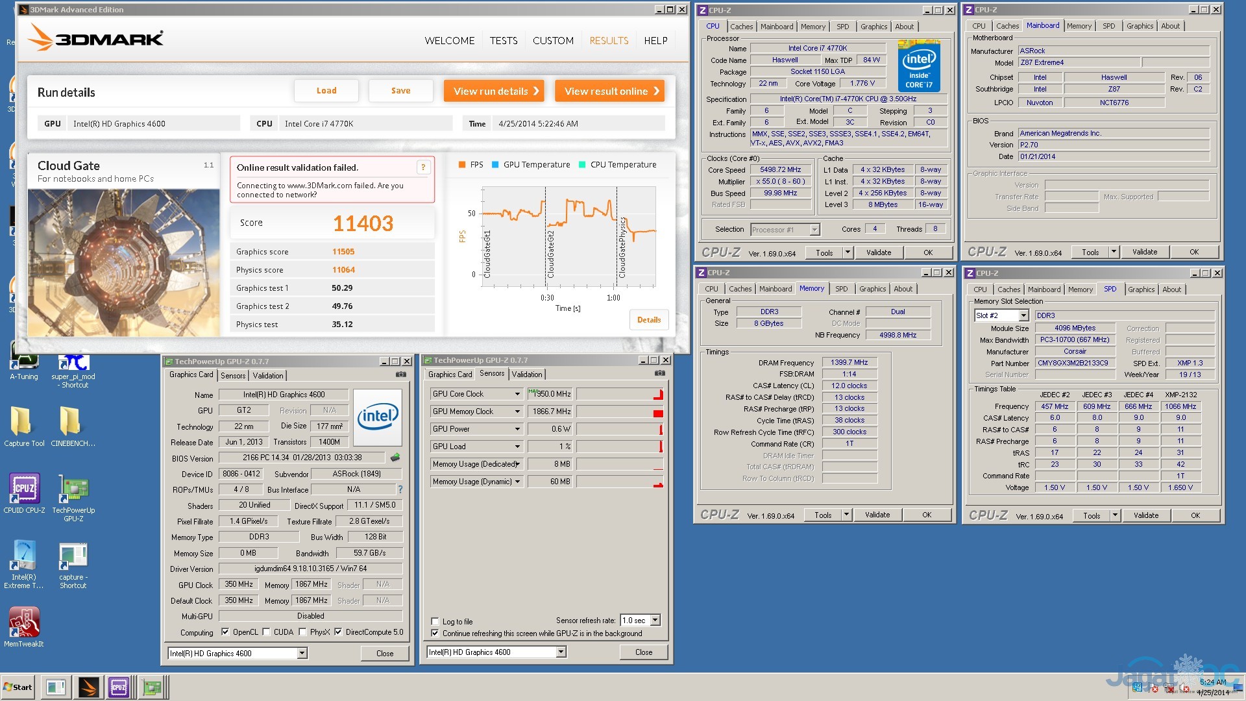Click the View result online button

point(610,91)
